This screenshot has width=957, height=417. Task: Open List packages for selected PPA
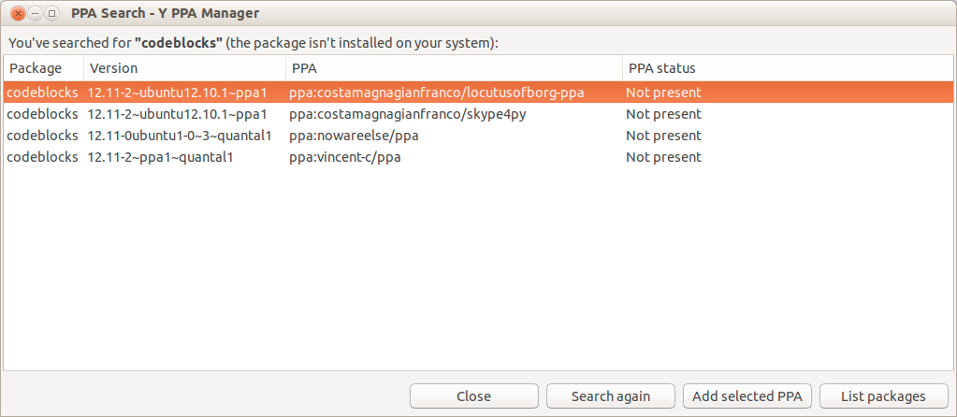tap(883, 396)
